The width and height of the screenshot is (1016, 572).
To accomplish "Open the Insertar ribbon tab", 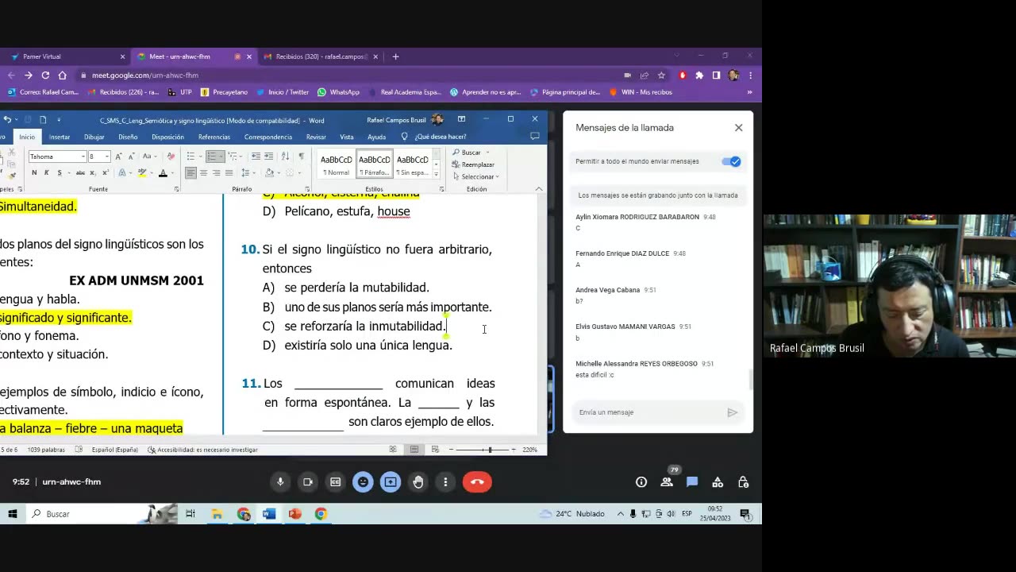I will pos(60,137).
